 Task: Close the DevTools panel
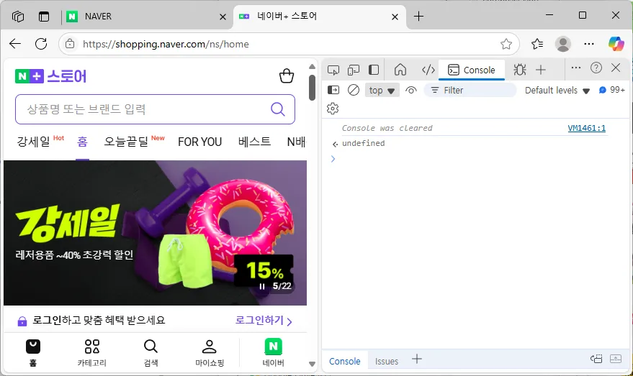tap(616, 68)
